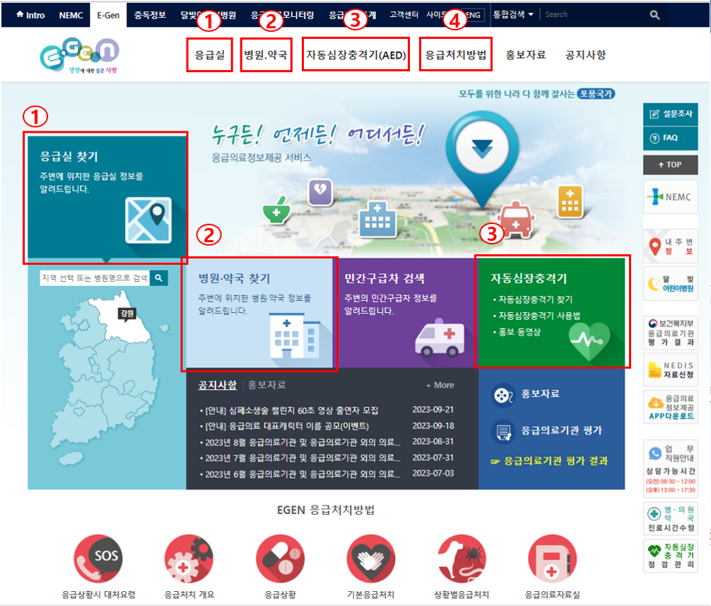Click the ambulance icon in 민간구급차 tile

440,338
